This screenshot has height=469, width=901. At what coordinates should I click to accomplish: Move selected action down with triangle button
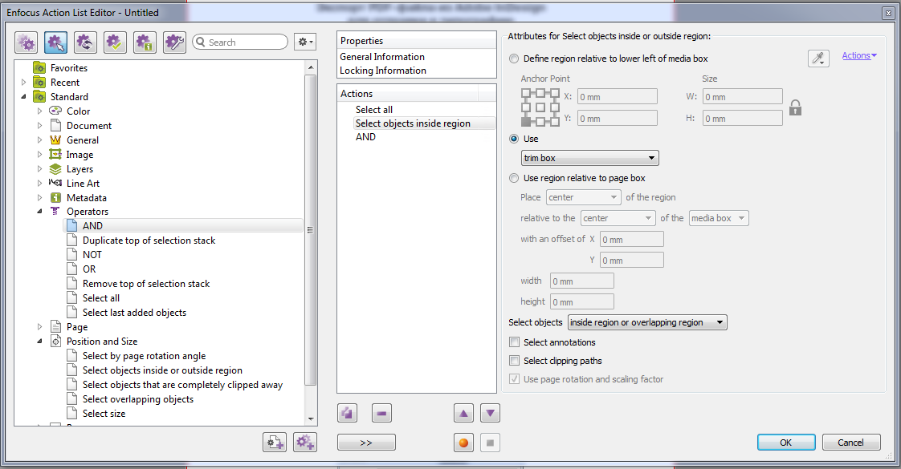click(490, 413)
